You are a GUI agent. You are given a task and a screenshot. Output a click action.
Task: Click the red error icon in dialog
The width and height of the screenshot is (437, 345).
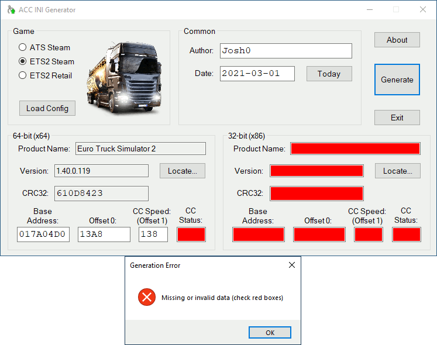tap(147, 297)
